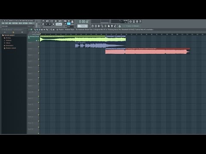Select the highlighted blue paint tool
Screen dimensions: 206x154
coord(69,24)
